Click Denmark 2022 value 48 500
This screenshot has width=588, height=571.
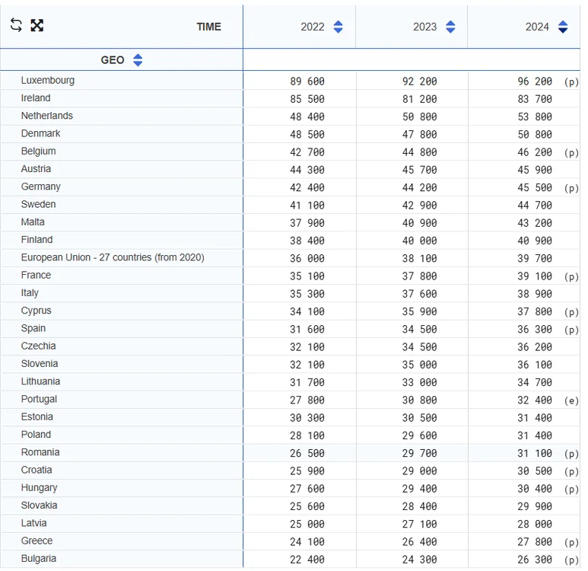[x=307, y=135]
